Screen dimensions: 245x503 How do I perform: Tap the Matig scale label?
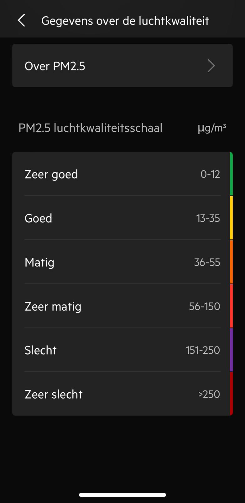(39, 262)
